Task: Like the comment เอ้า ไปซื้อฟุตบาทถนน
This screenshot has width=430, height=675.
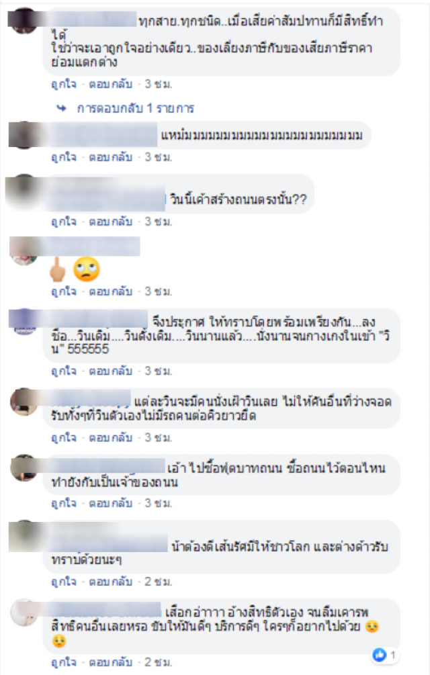Action: (64, 503)
